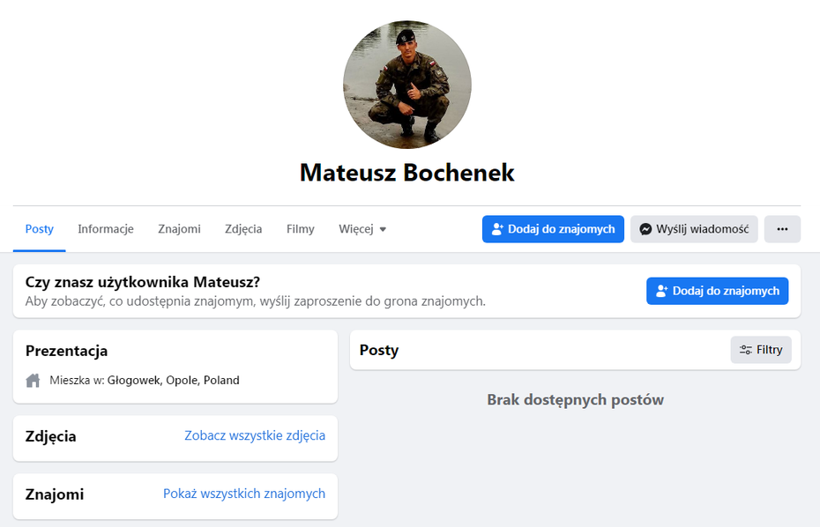Viewport: 820px width, 527px height.
Task: Click the Prezentacja section heading
Action: click(x=67, y=351)
